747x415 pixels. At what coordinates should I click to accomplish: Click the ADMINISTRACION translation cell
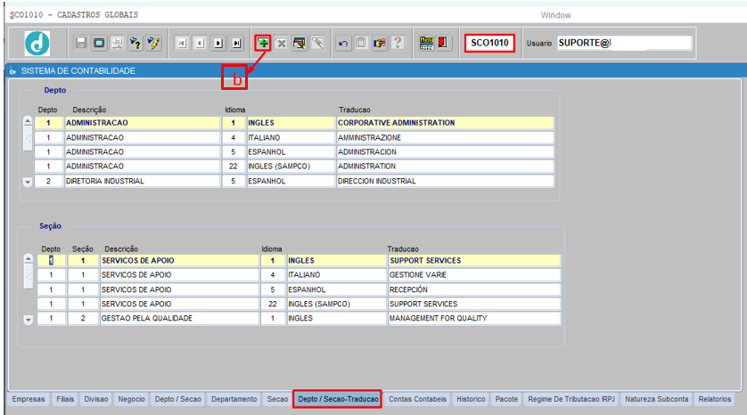pyautogui.click(x=446, y=151)
